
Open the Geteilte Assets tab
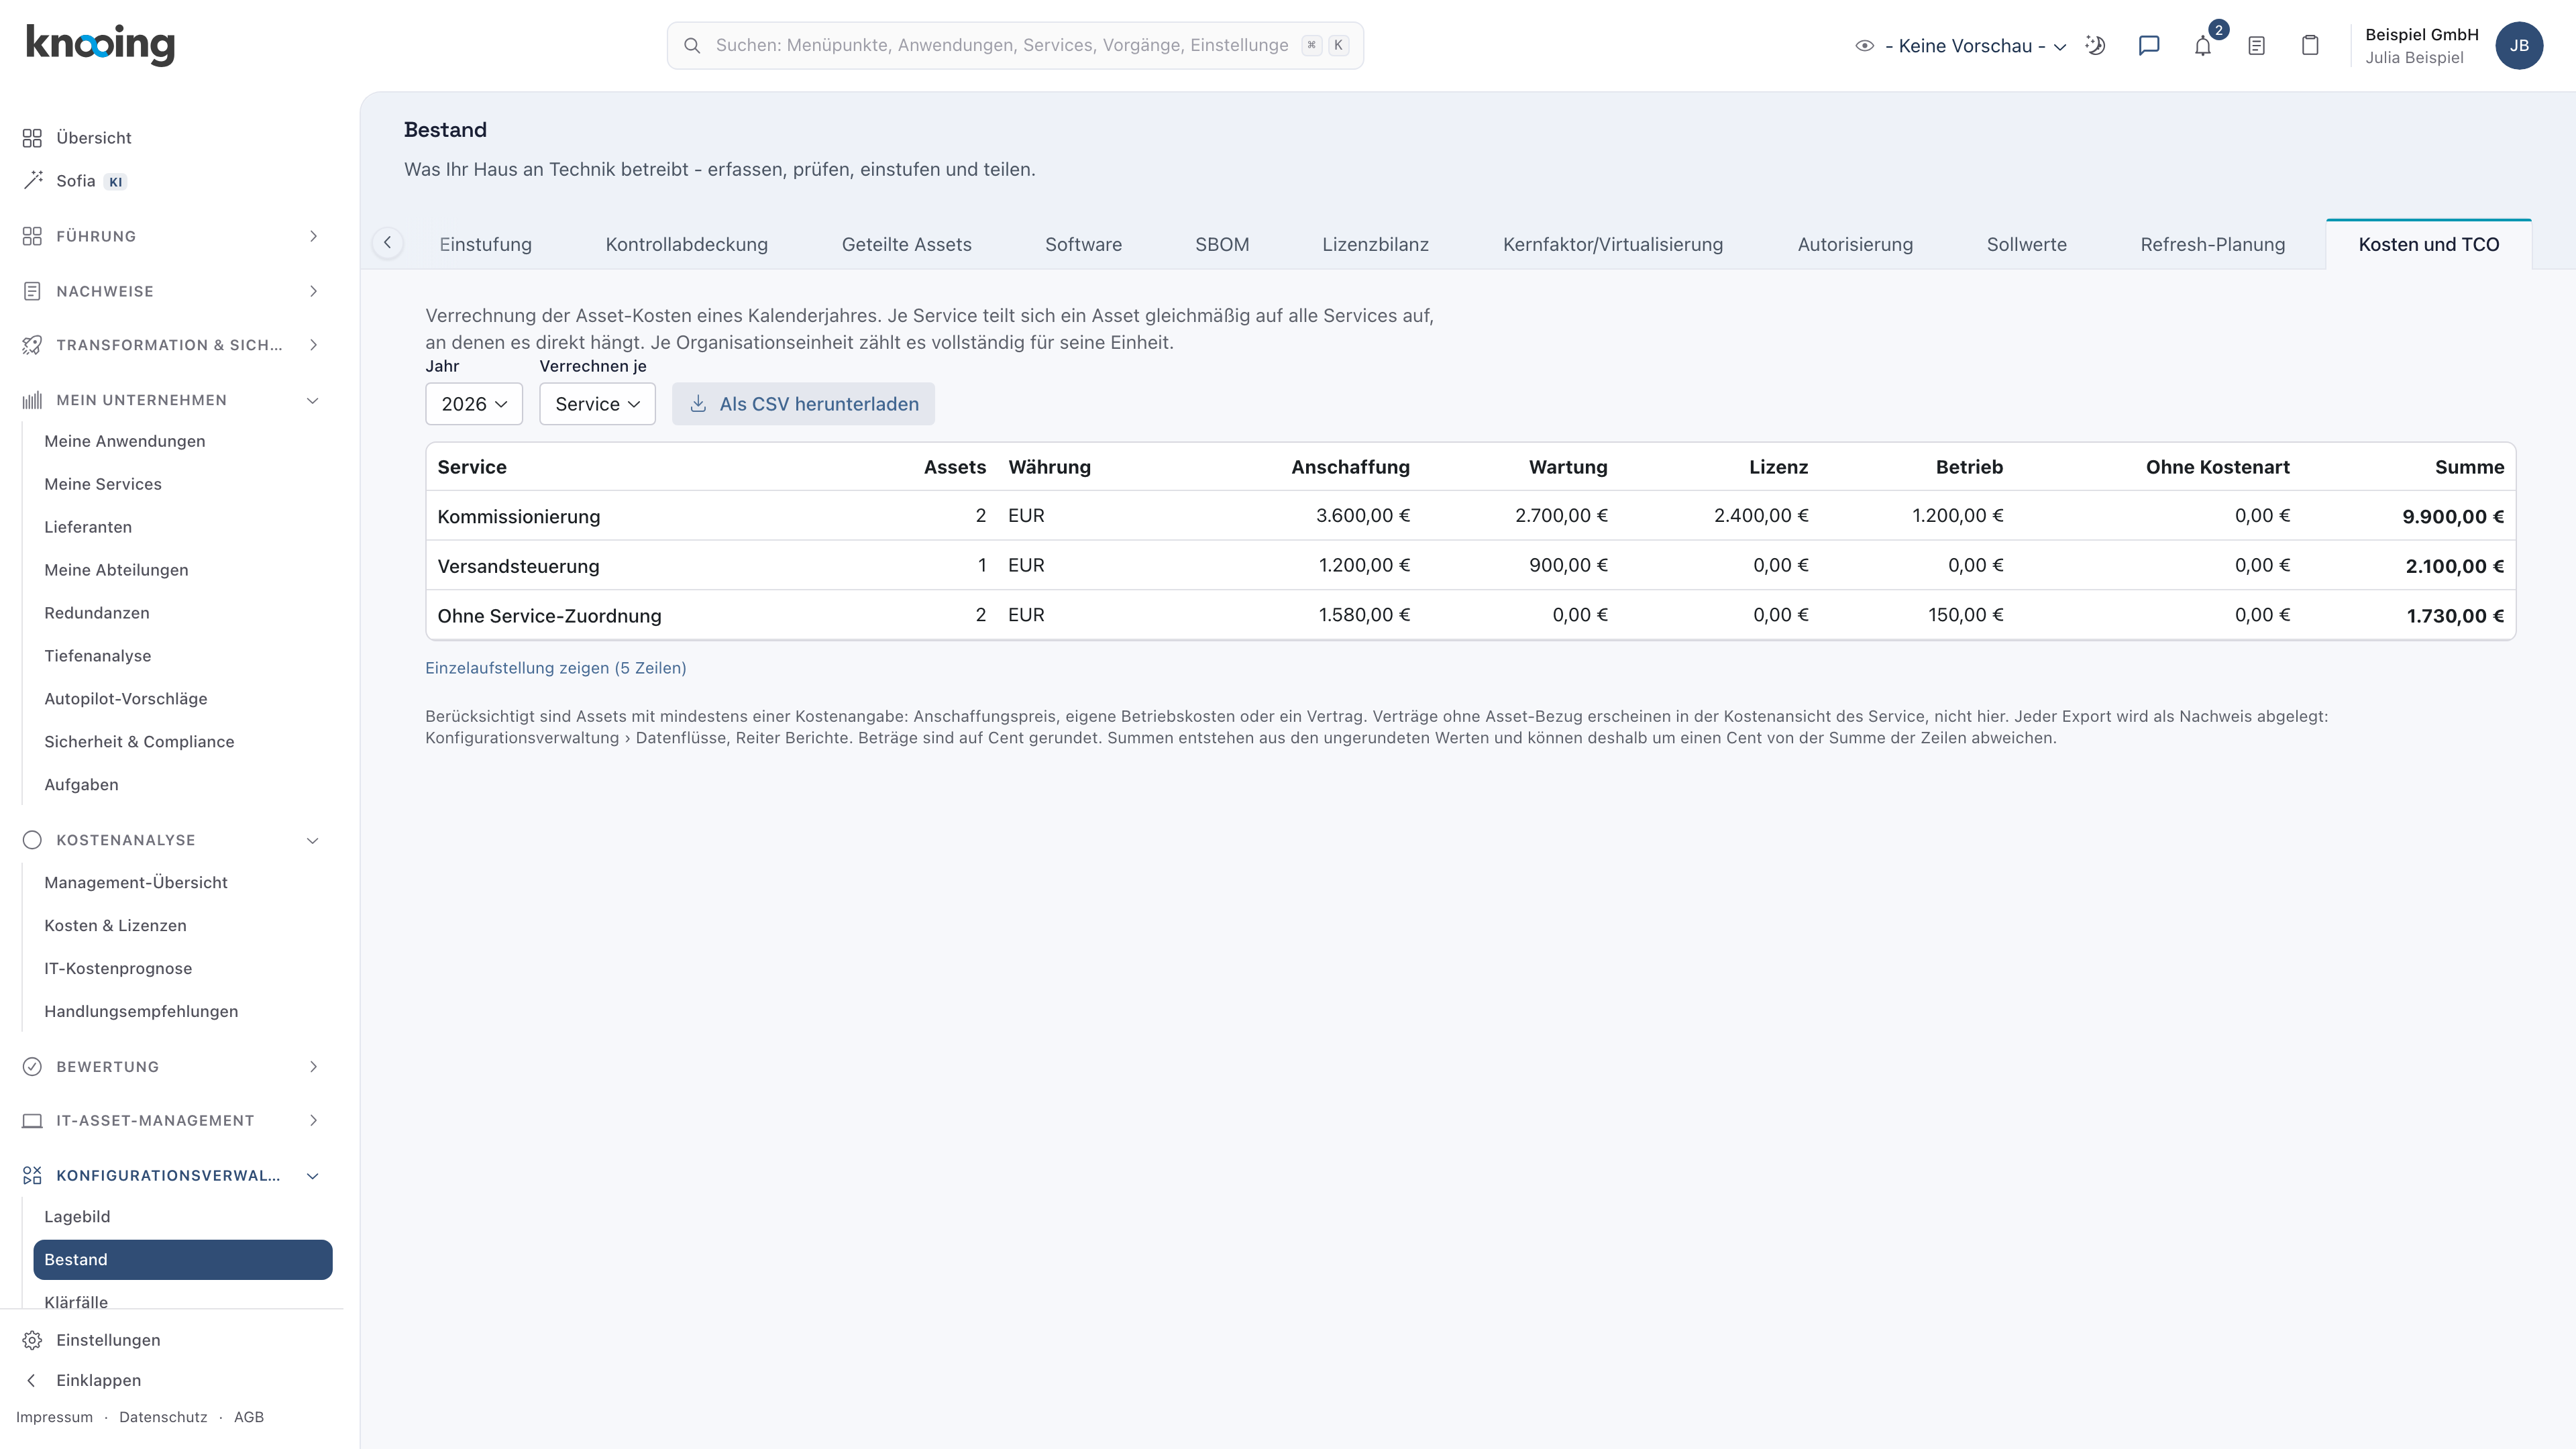pos(906,244)
